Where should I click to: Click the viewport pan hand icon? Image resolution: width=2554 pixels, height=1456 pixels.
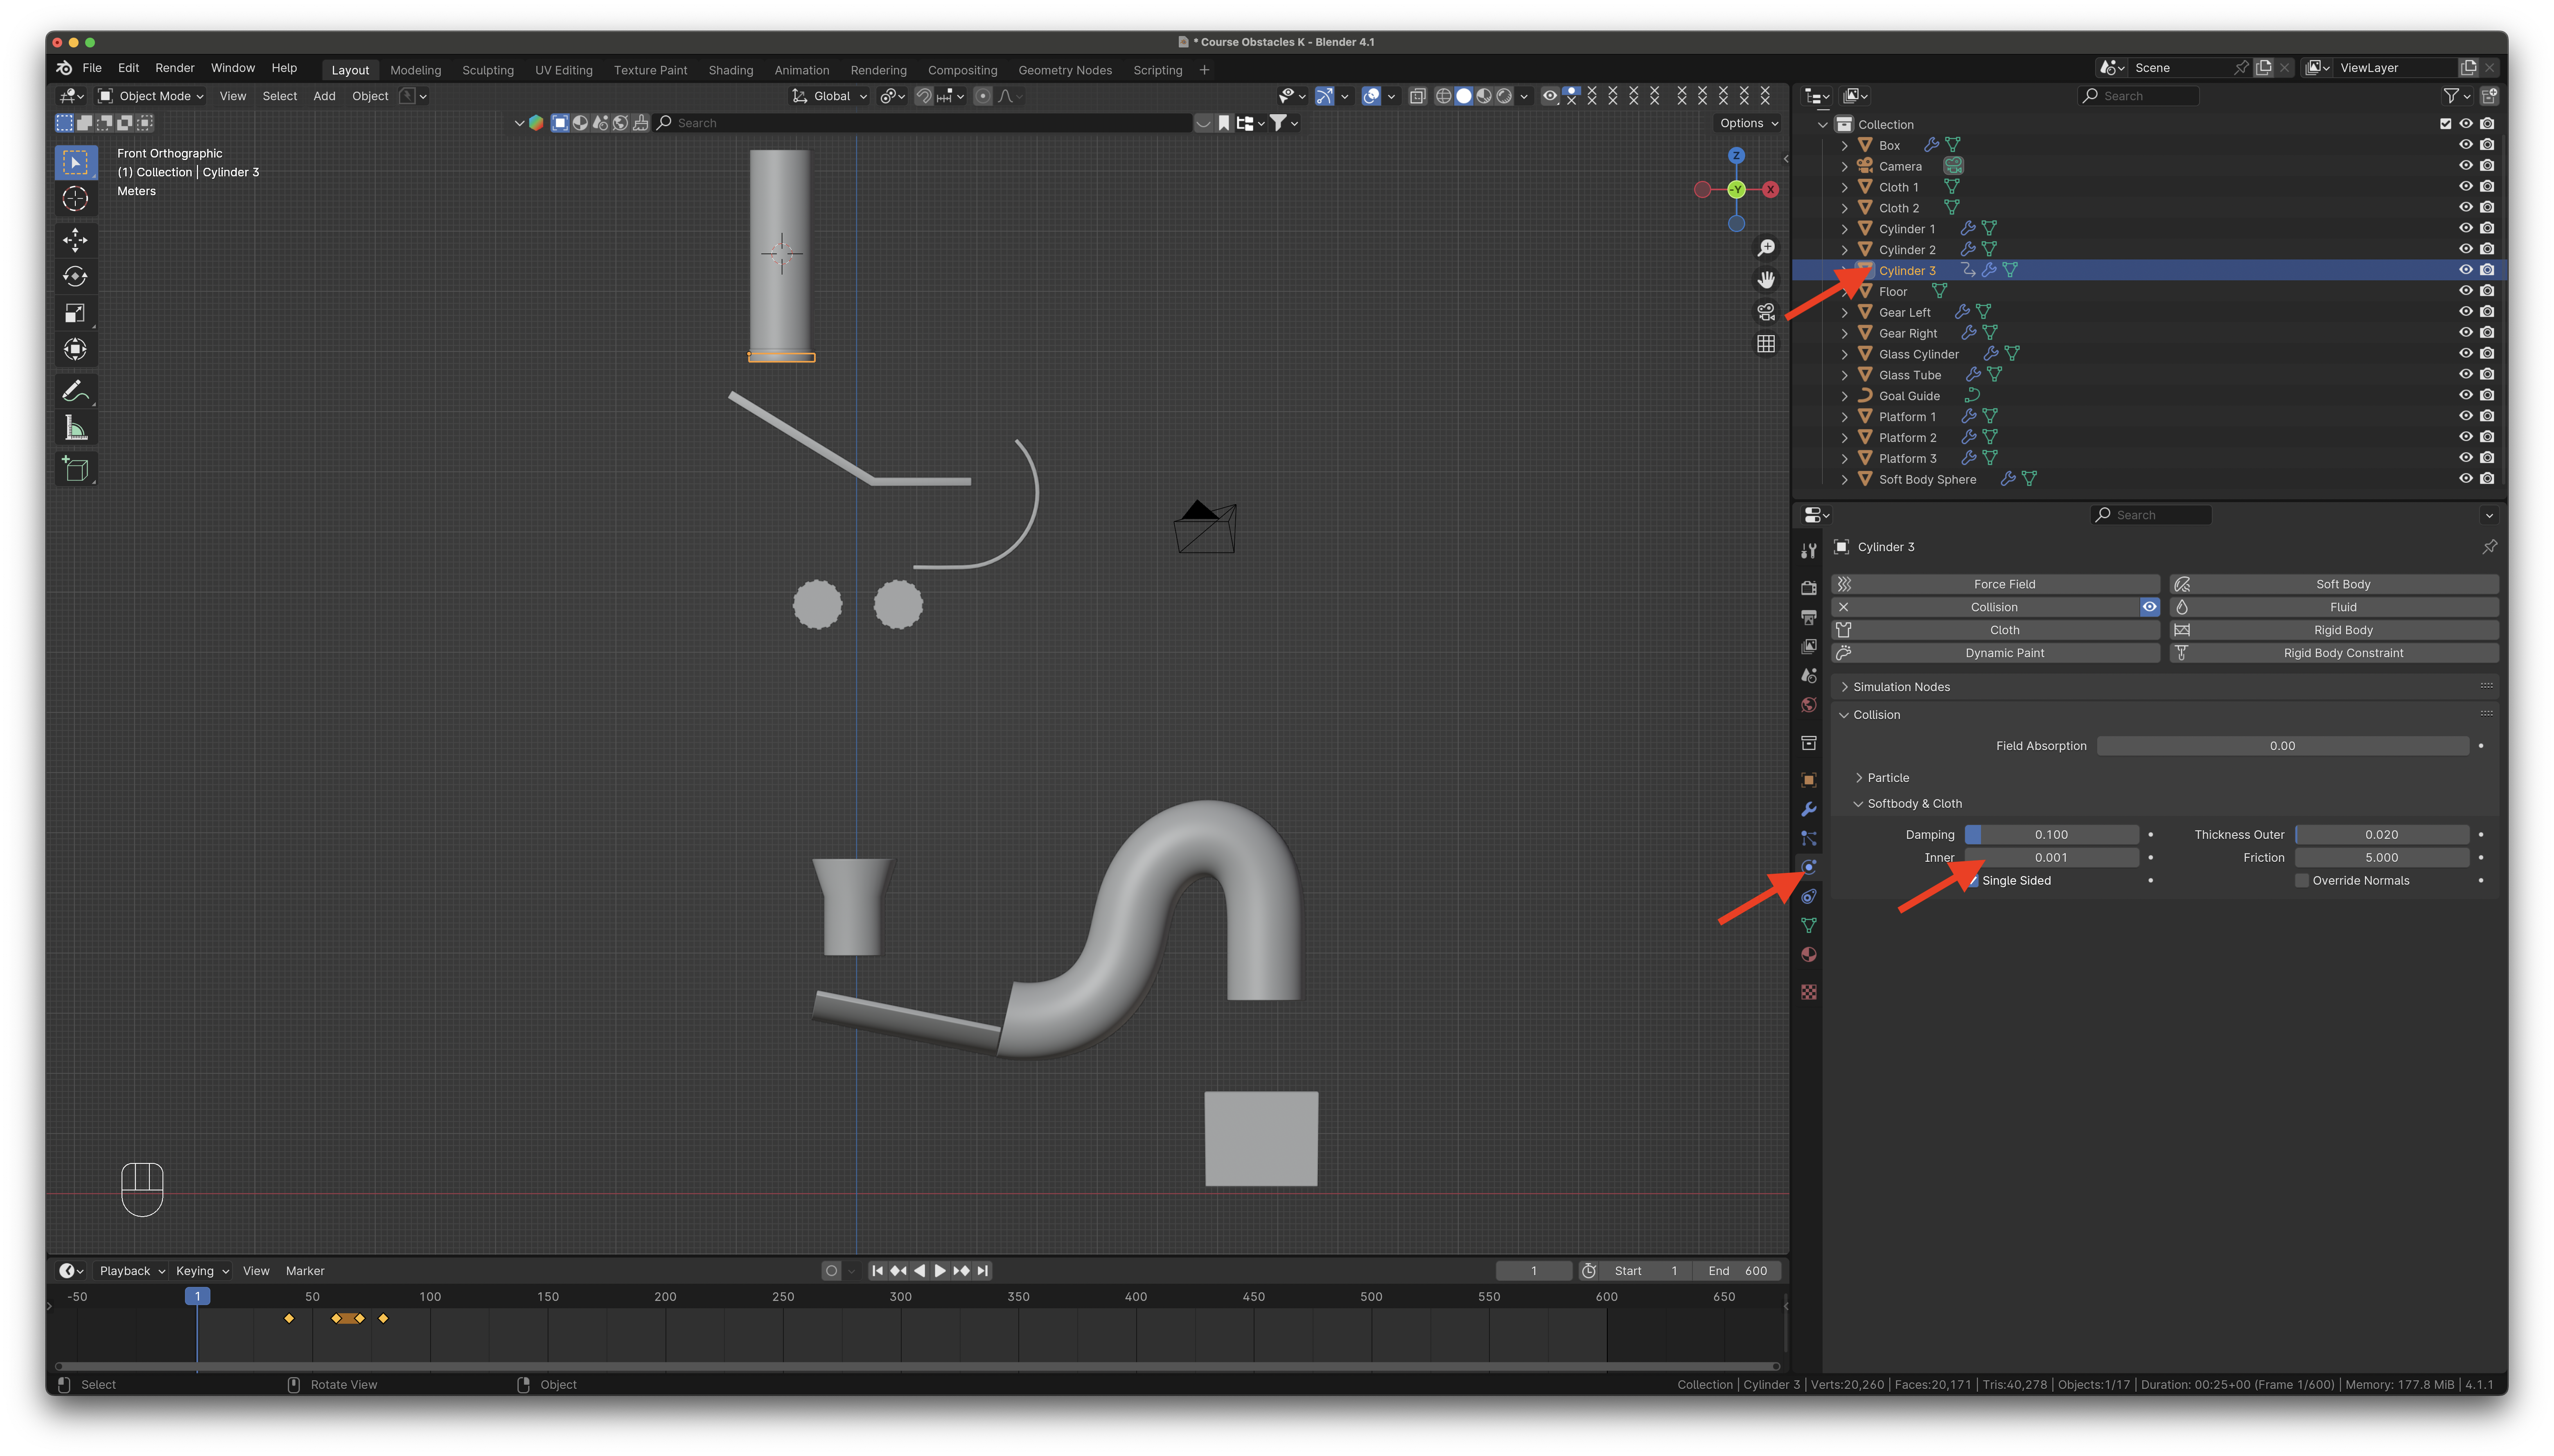pyautogui.click(x=1766, y=280)
